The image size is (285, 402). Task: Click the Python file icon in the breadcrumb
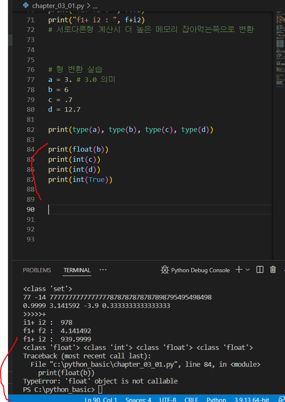(25, 5)
